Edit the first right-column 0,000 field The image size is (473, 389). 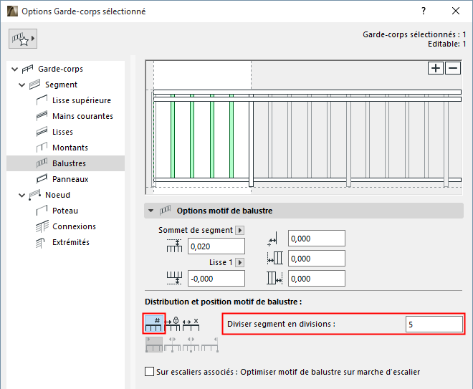coord(317,239)
